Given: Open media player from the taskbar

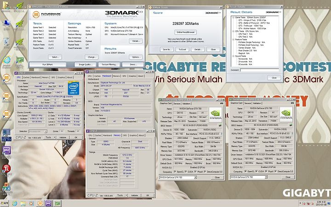Looking at the screenshot, I should coord(31,203).
